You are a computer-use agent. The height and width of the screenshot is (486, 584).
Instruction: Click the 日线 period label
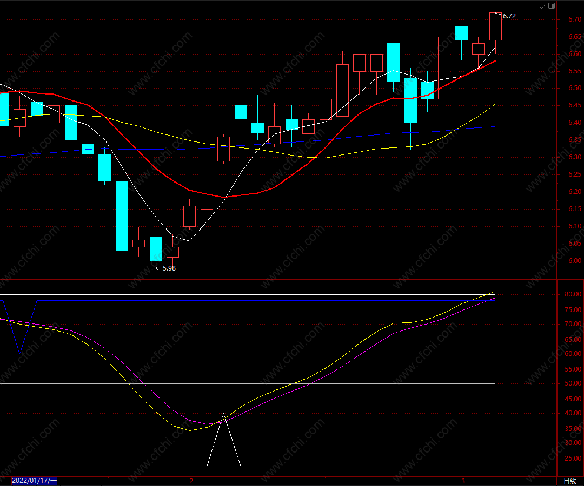coord(570,481)
